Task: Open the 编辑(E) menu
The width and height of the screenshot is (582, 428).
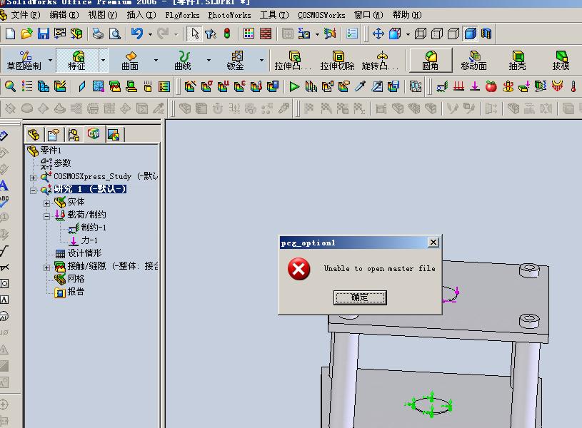Action: click(64, 15)
